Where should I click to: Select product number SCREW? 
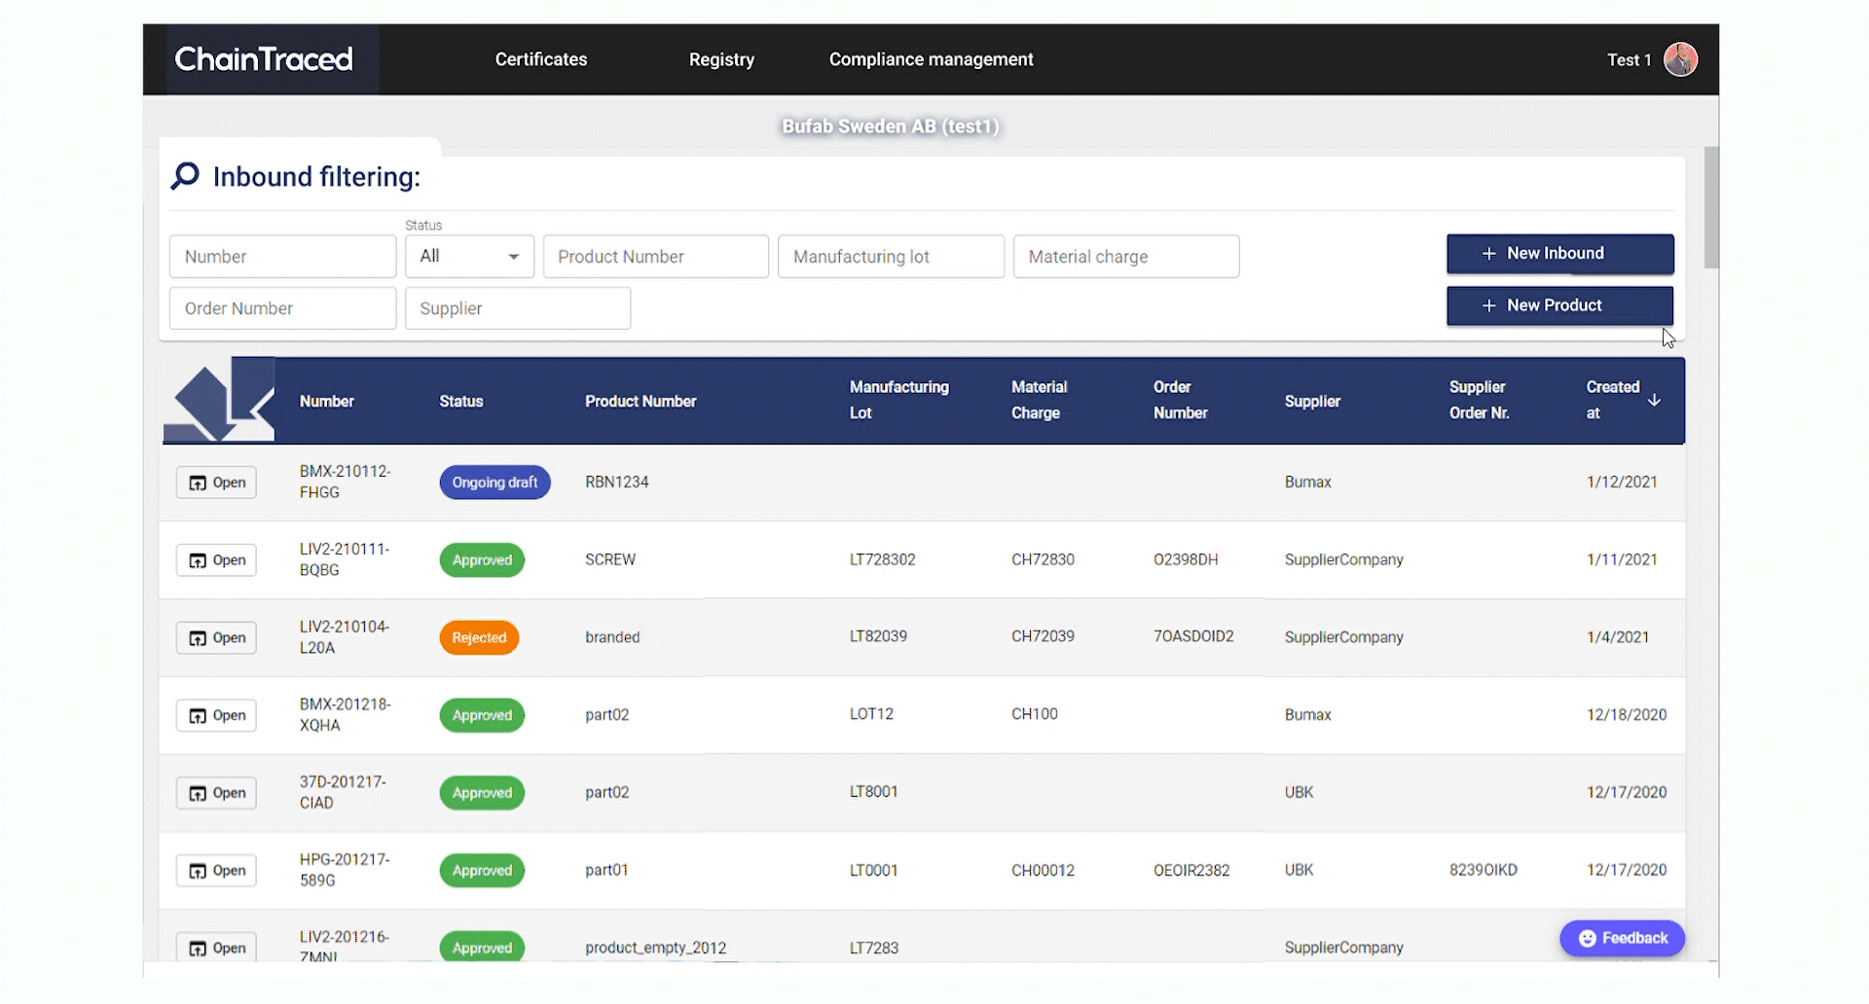coord(610,559)
